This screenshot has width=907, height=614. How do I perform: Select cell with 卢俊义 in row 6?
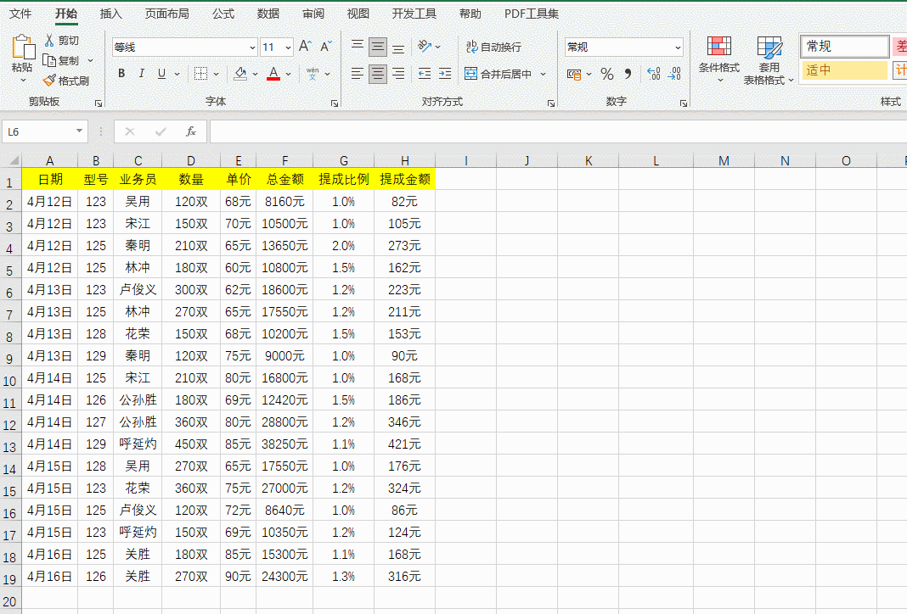[138, 289]
